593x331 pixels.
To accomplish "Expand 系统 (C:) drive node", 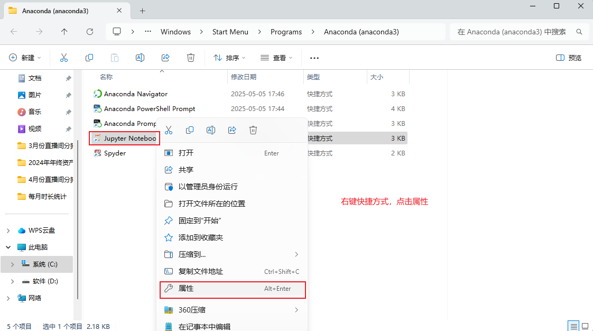I will click(x=13, y=264).
